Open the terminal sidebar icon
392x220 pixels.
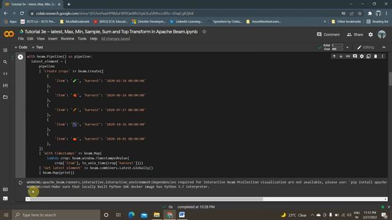click(6, 199)
